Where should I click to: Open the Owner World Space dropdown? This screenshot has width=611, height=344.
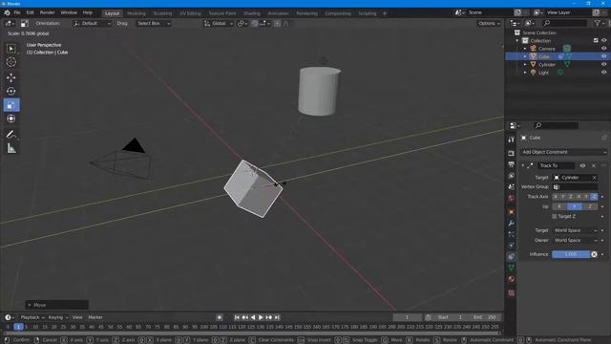point(575,240)
